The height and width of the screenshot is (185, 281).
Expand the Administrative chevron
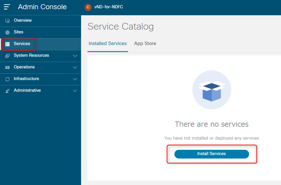click(x=75, y=91)
